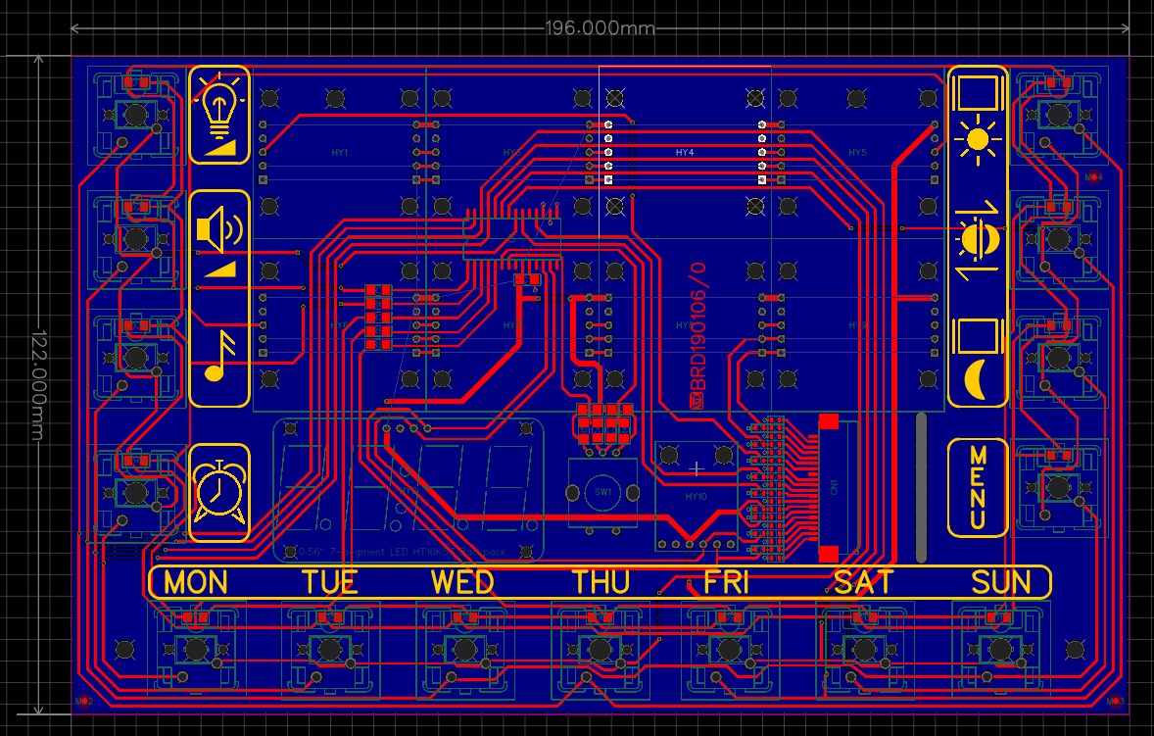1154x736 pixels.
Task: Click the rectangle symbol above the sun icon
Action: [x=978, y=93]
